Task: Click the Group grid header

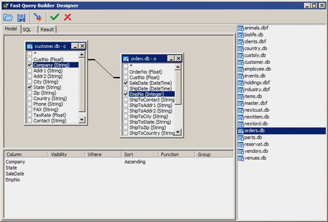Action: pyautogui.click(x=214, y=154)
